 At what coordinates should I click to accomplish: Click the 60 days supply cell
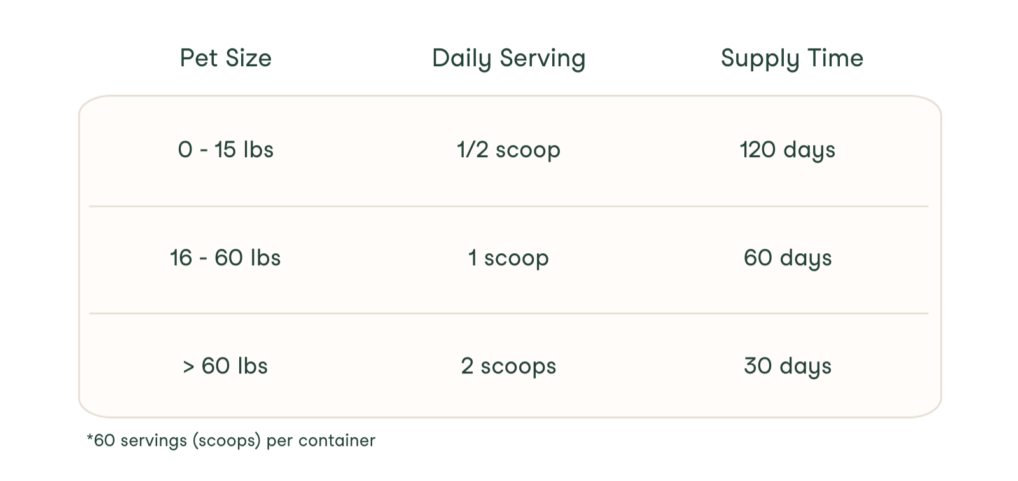click(x=787, y=258)
